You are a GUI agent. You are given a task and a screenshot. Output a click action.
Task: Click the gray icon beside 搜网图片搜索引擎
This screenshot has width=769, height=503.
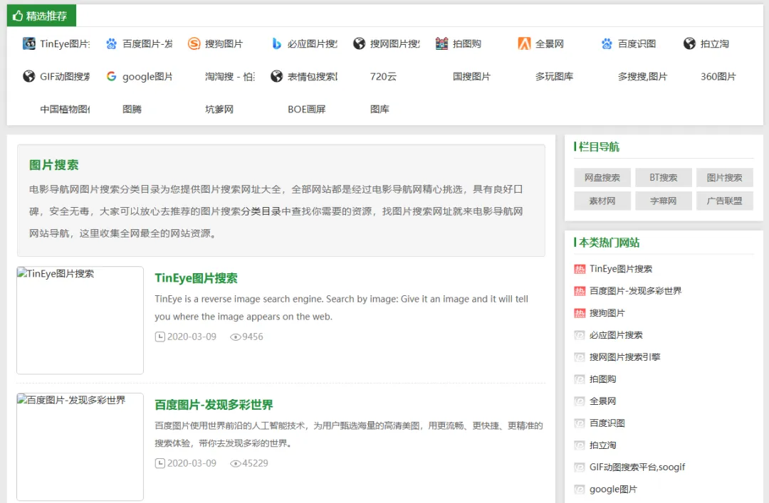tap(580, 357)
